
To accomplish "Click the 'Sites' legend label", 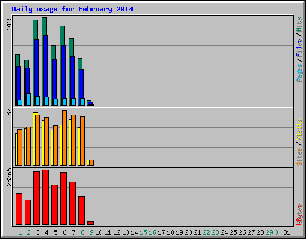I will 299,157.
